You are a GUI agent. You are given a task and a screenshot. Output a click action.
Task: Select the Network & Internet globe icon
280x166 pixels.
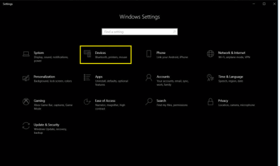pos(210,53)
